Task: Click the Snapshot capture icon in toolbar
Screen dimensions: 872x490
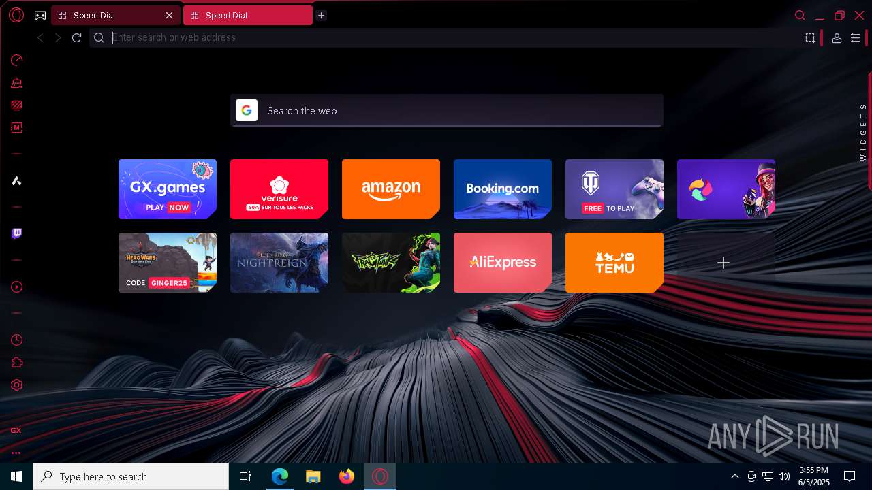Action: (x=810, y=38)
